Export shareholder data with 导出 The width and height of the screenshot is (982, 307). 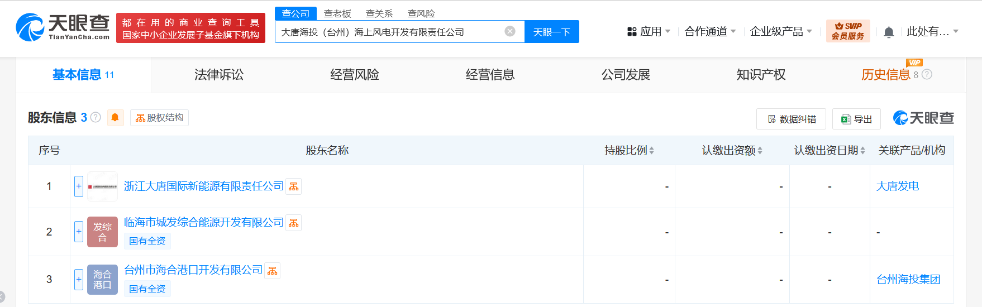pyautogui.click(x=856, y=119)
